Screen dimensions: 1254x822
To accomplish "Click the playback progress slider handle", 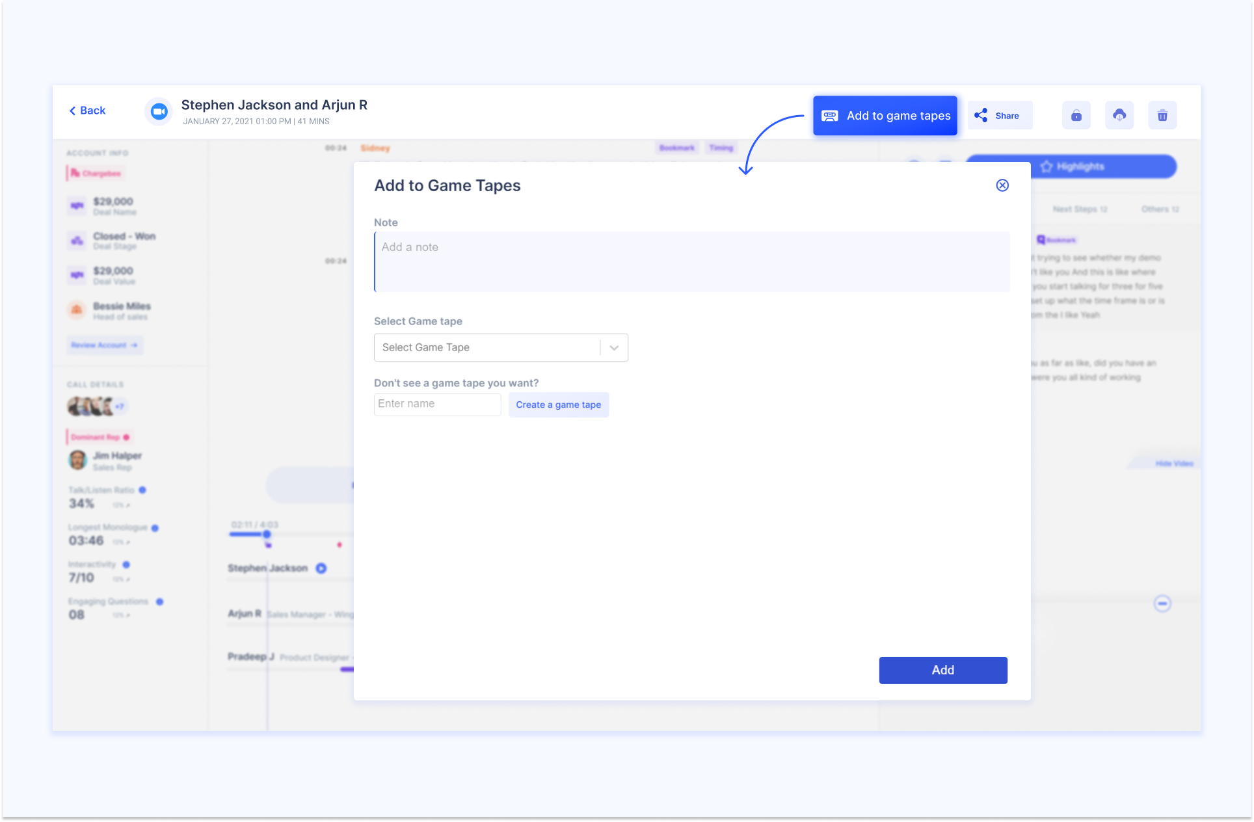I will 267,535.
